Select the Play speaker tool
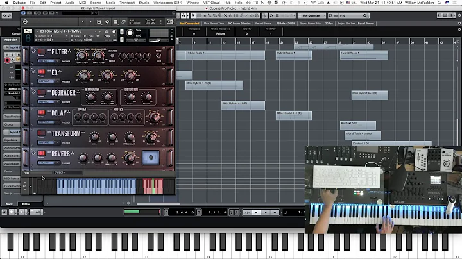This screenshot has width=462, height=259. (252, 15)
